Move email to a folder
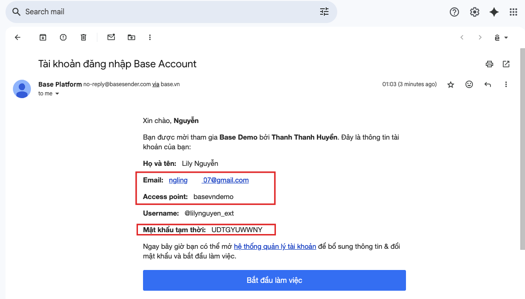525x299 pixels. [131, 37]
